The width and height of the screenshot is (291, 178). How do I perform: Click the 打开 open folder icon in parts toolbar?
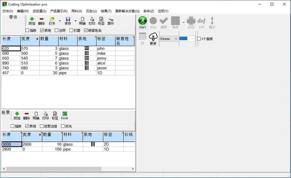[52, 19]
